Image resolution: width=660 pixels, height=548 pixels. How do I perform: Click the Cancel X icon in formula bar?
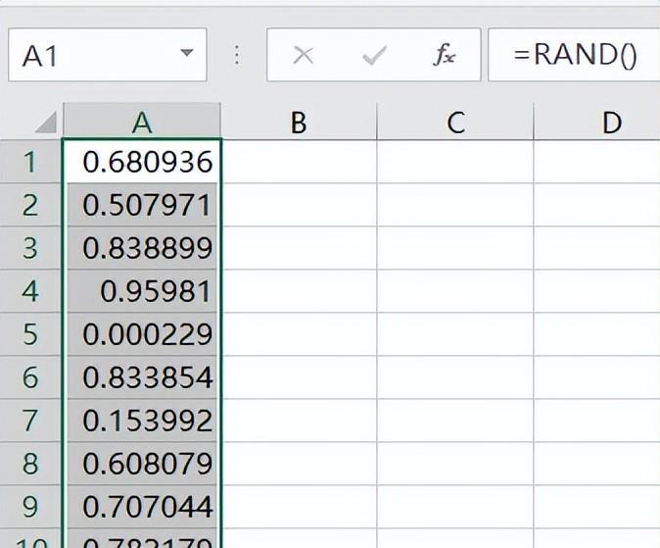303,55
